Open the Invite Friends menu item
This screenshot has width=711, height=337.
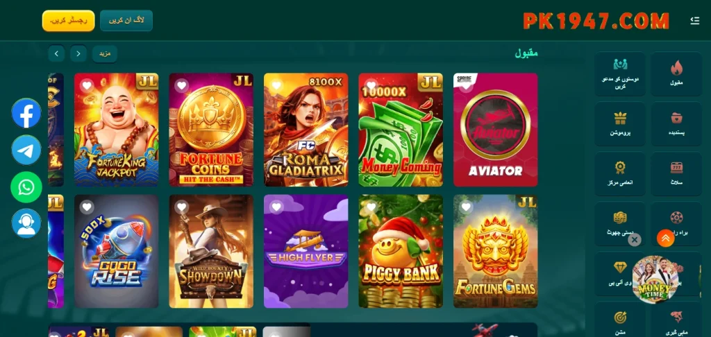[620, 74]
